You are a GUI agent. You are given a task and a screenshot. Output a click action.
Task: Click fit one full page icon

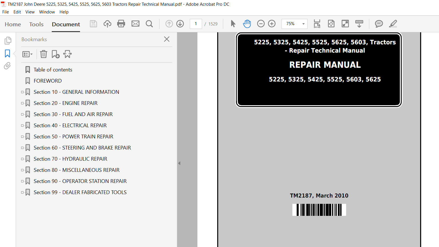331,24
